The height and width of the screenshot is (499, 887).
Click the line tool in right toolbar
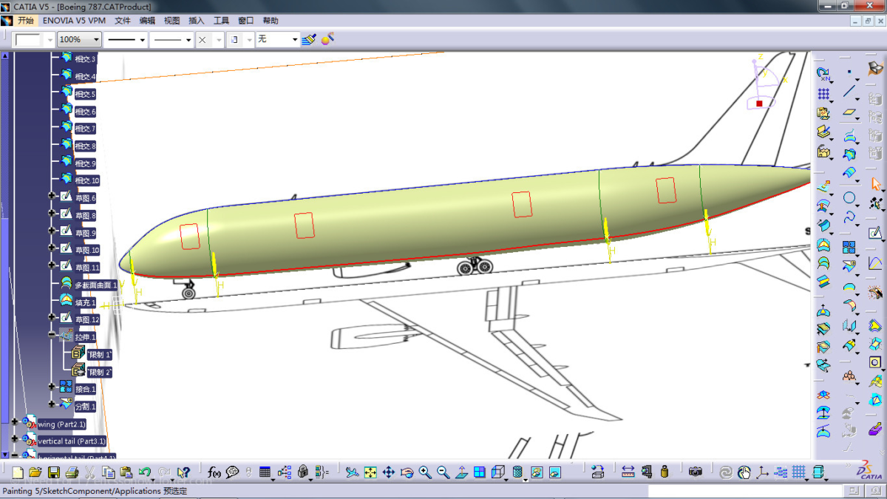tap(850, 92)
